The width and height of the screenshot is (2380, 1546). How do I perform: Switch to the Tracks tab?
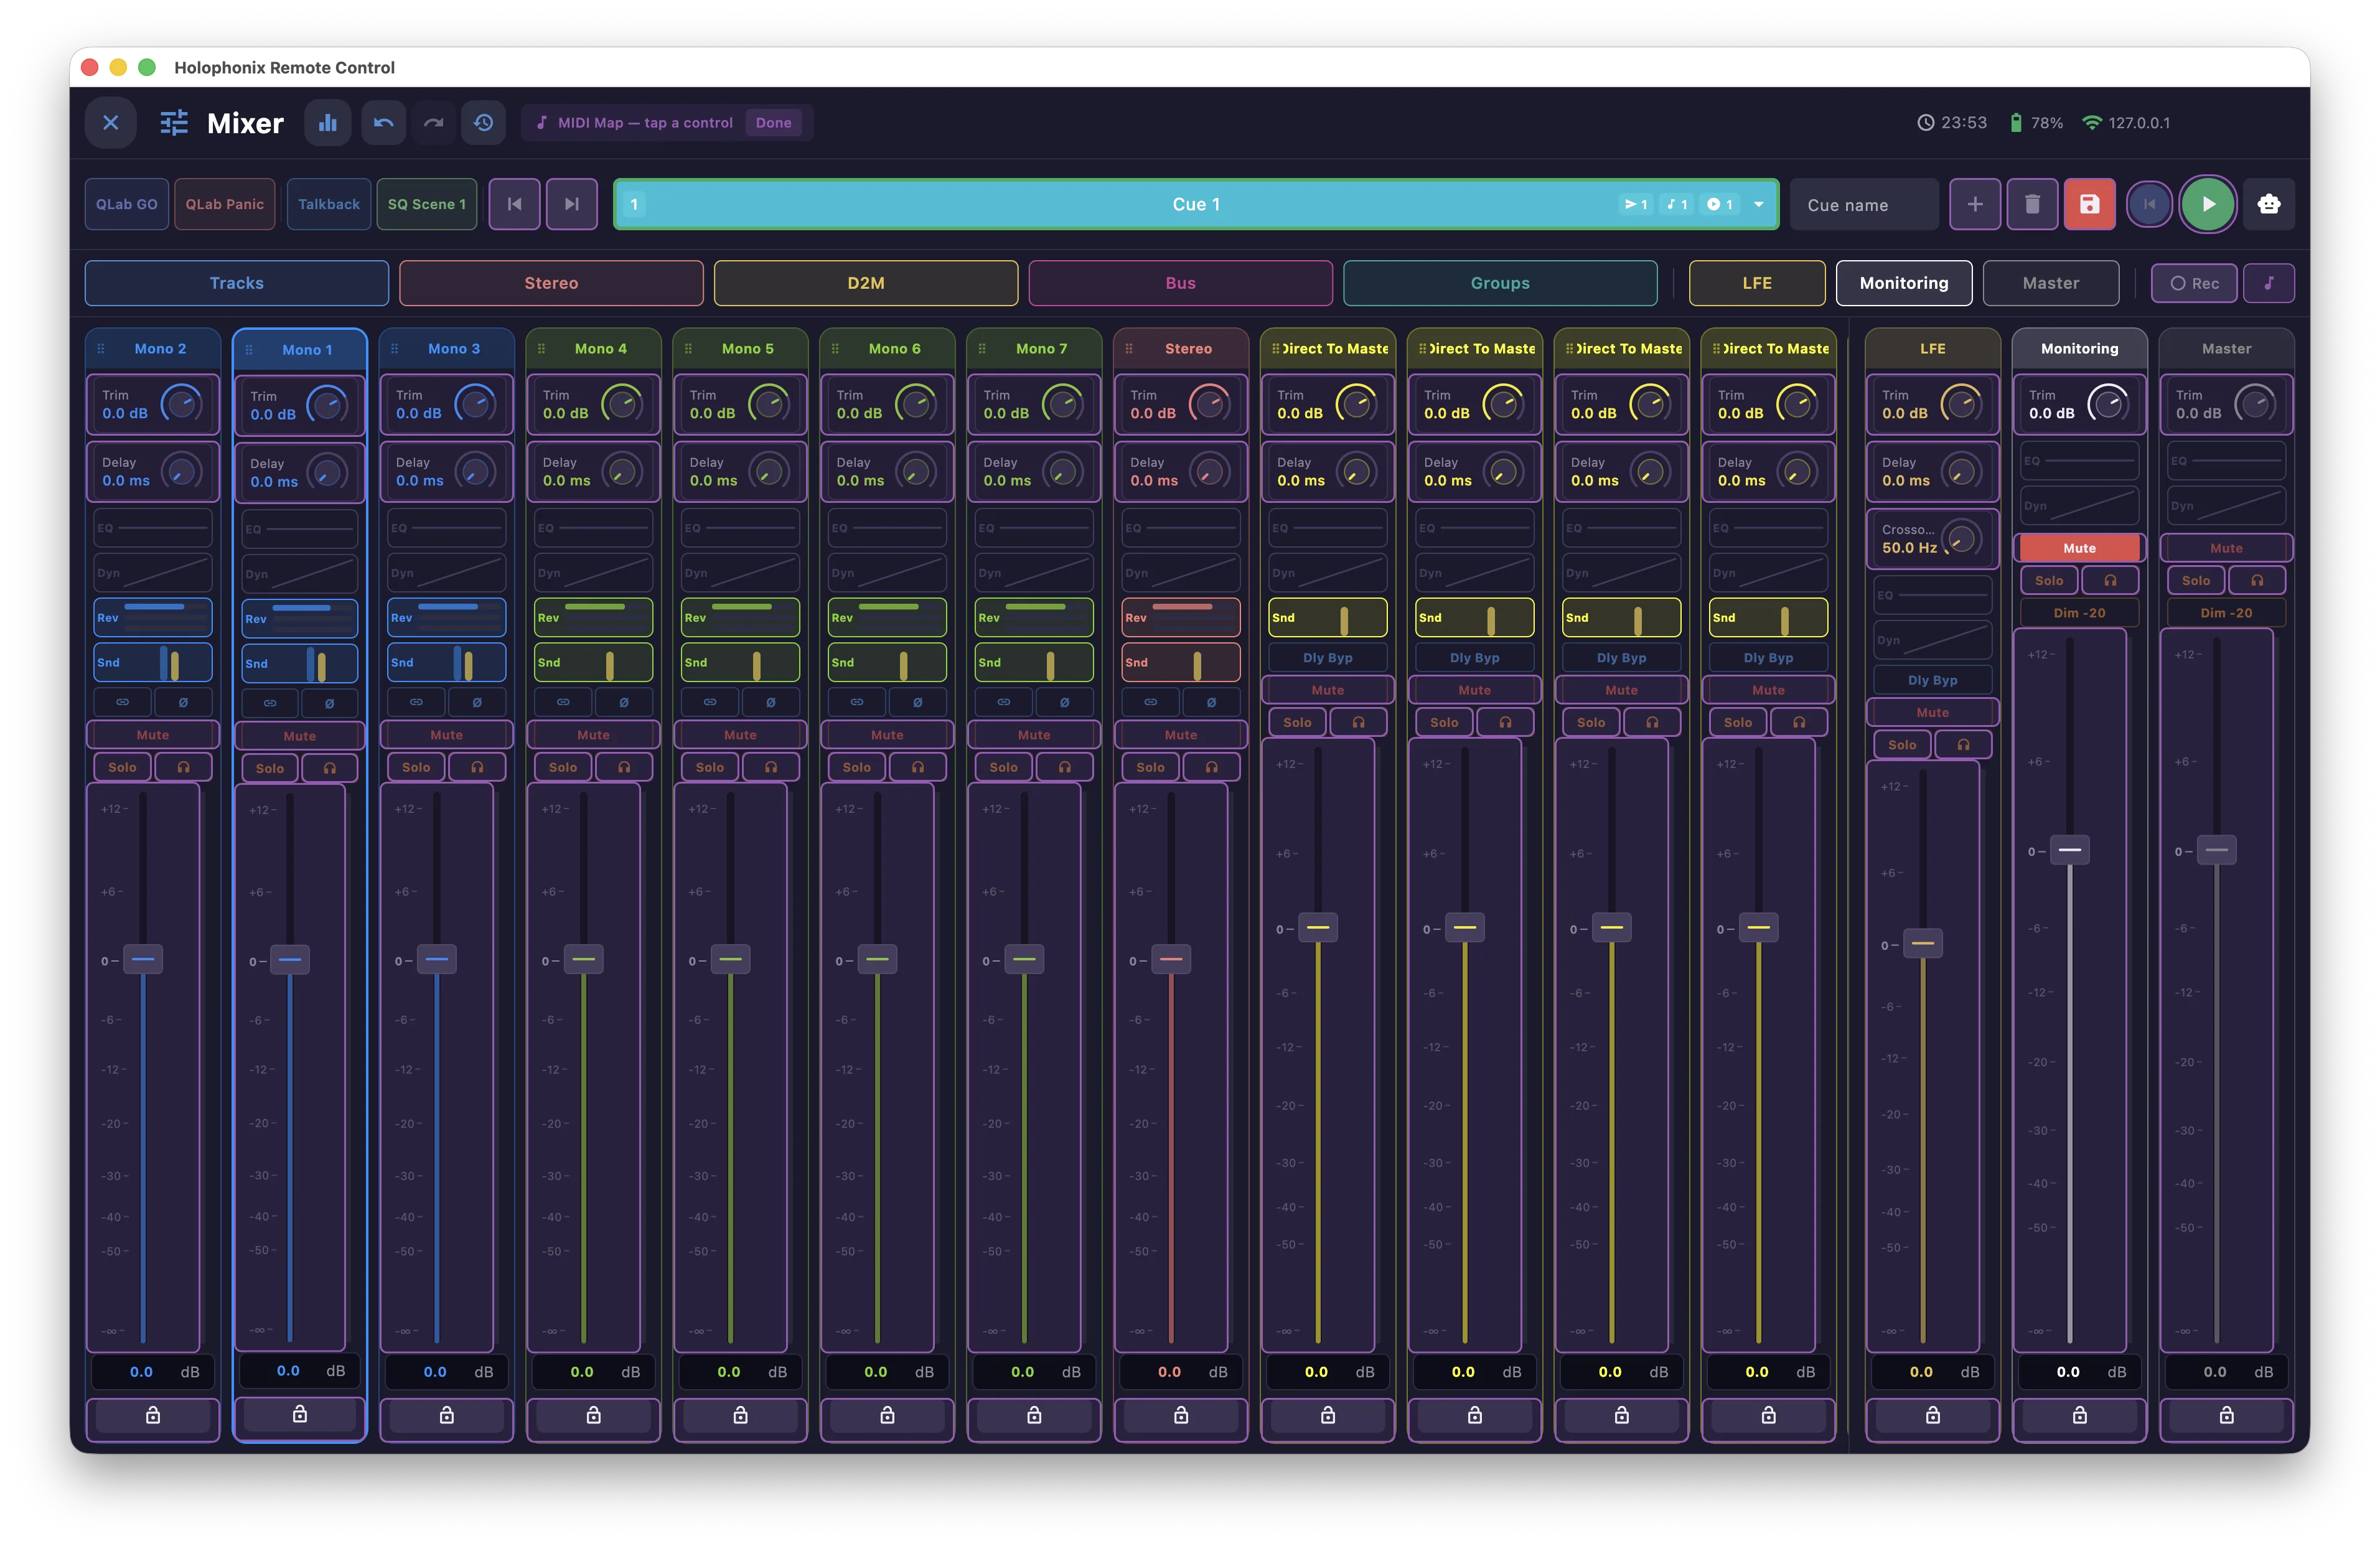tap(237, 283)
